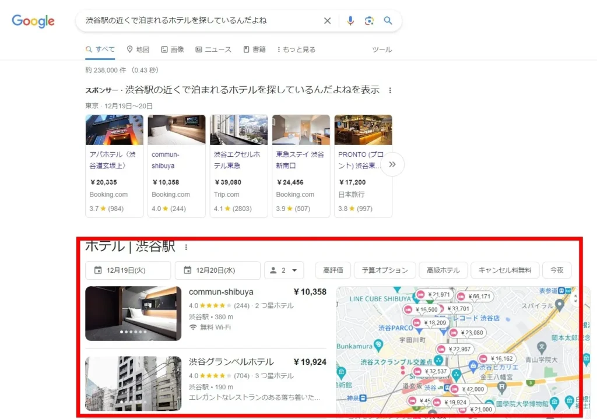Image resolution: width=597 pixels, height=419 pixels.
Task: Switch to the 地図 tab
Action: (138, 50)
